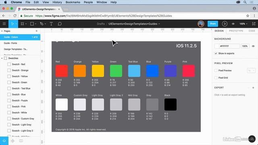
Task: Enable the Pixel Preview checkbox
Action: pos(216,70)
